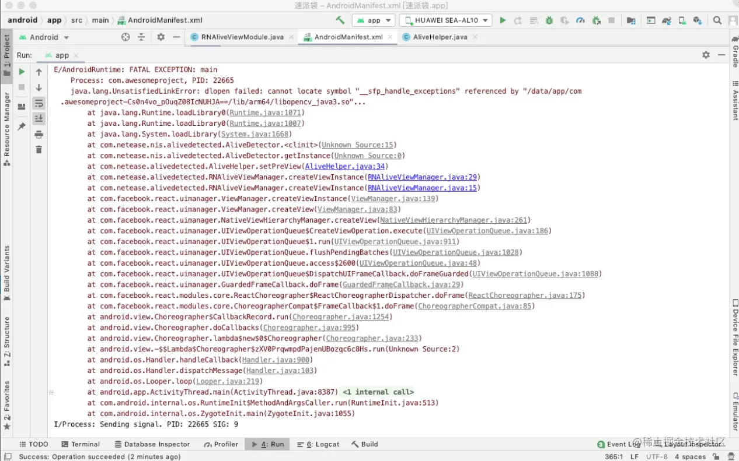Click Attach Debugger to Android Process icon

point(596,20)
